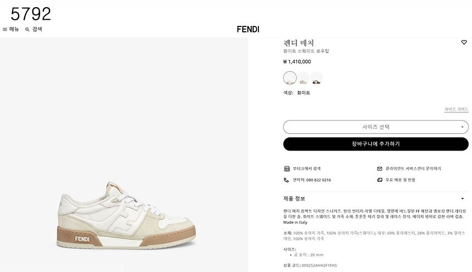Click the sneaker product image
The height and width of the screenshot is (272, 472).
tap(126, 215)
